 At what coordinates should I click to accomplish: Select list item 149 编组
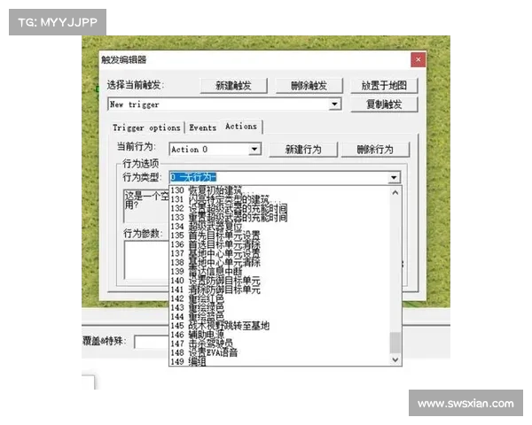(x=280, y=361)
